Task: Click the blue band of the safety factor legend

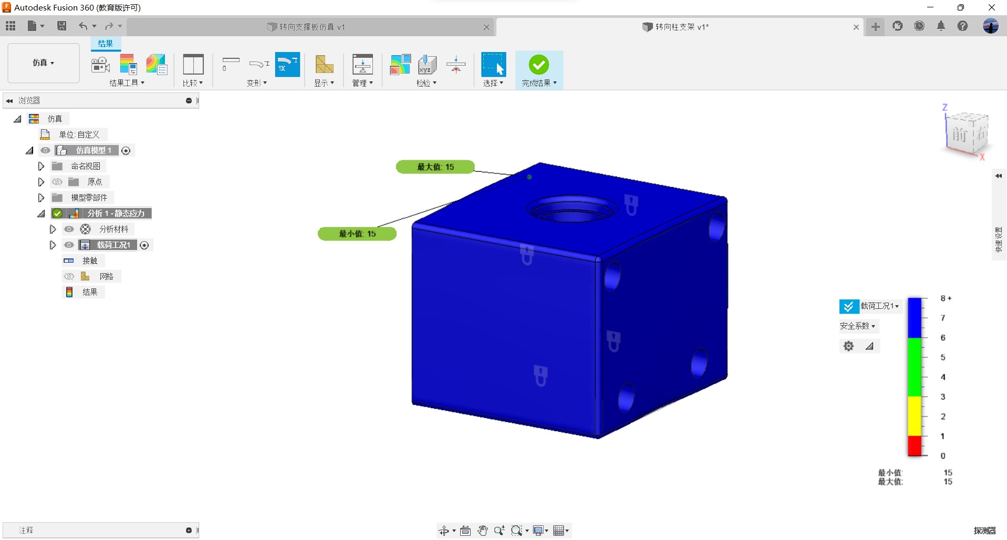Action: point(915,318)
